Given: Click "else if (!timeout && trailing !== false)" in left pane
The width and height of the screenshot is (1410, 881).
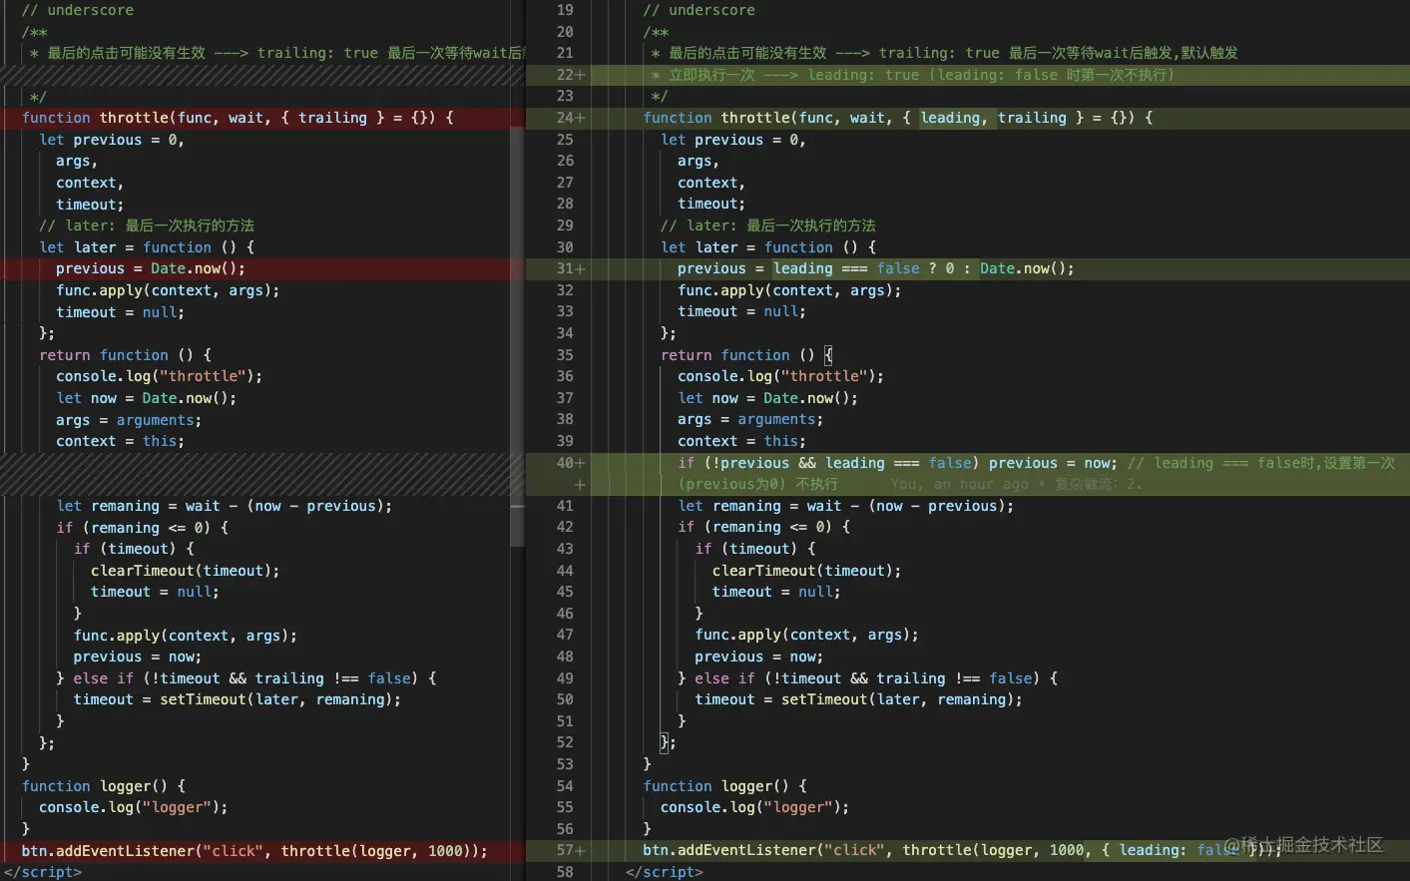Looking at the screenshot, I should (x=245, y=678).
